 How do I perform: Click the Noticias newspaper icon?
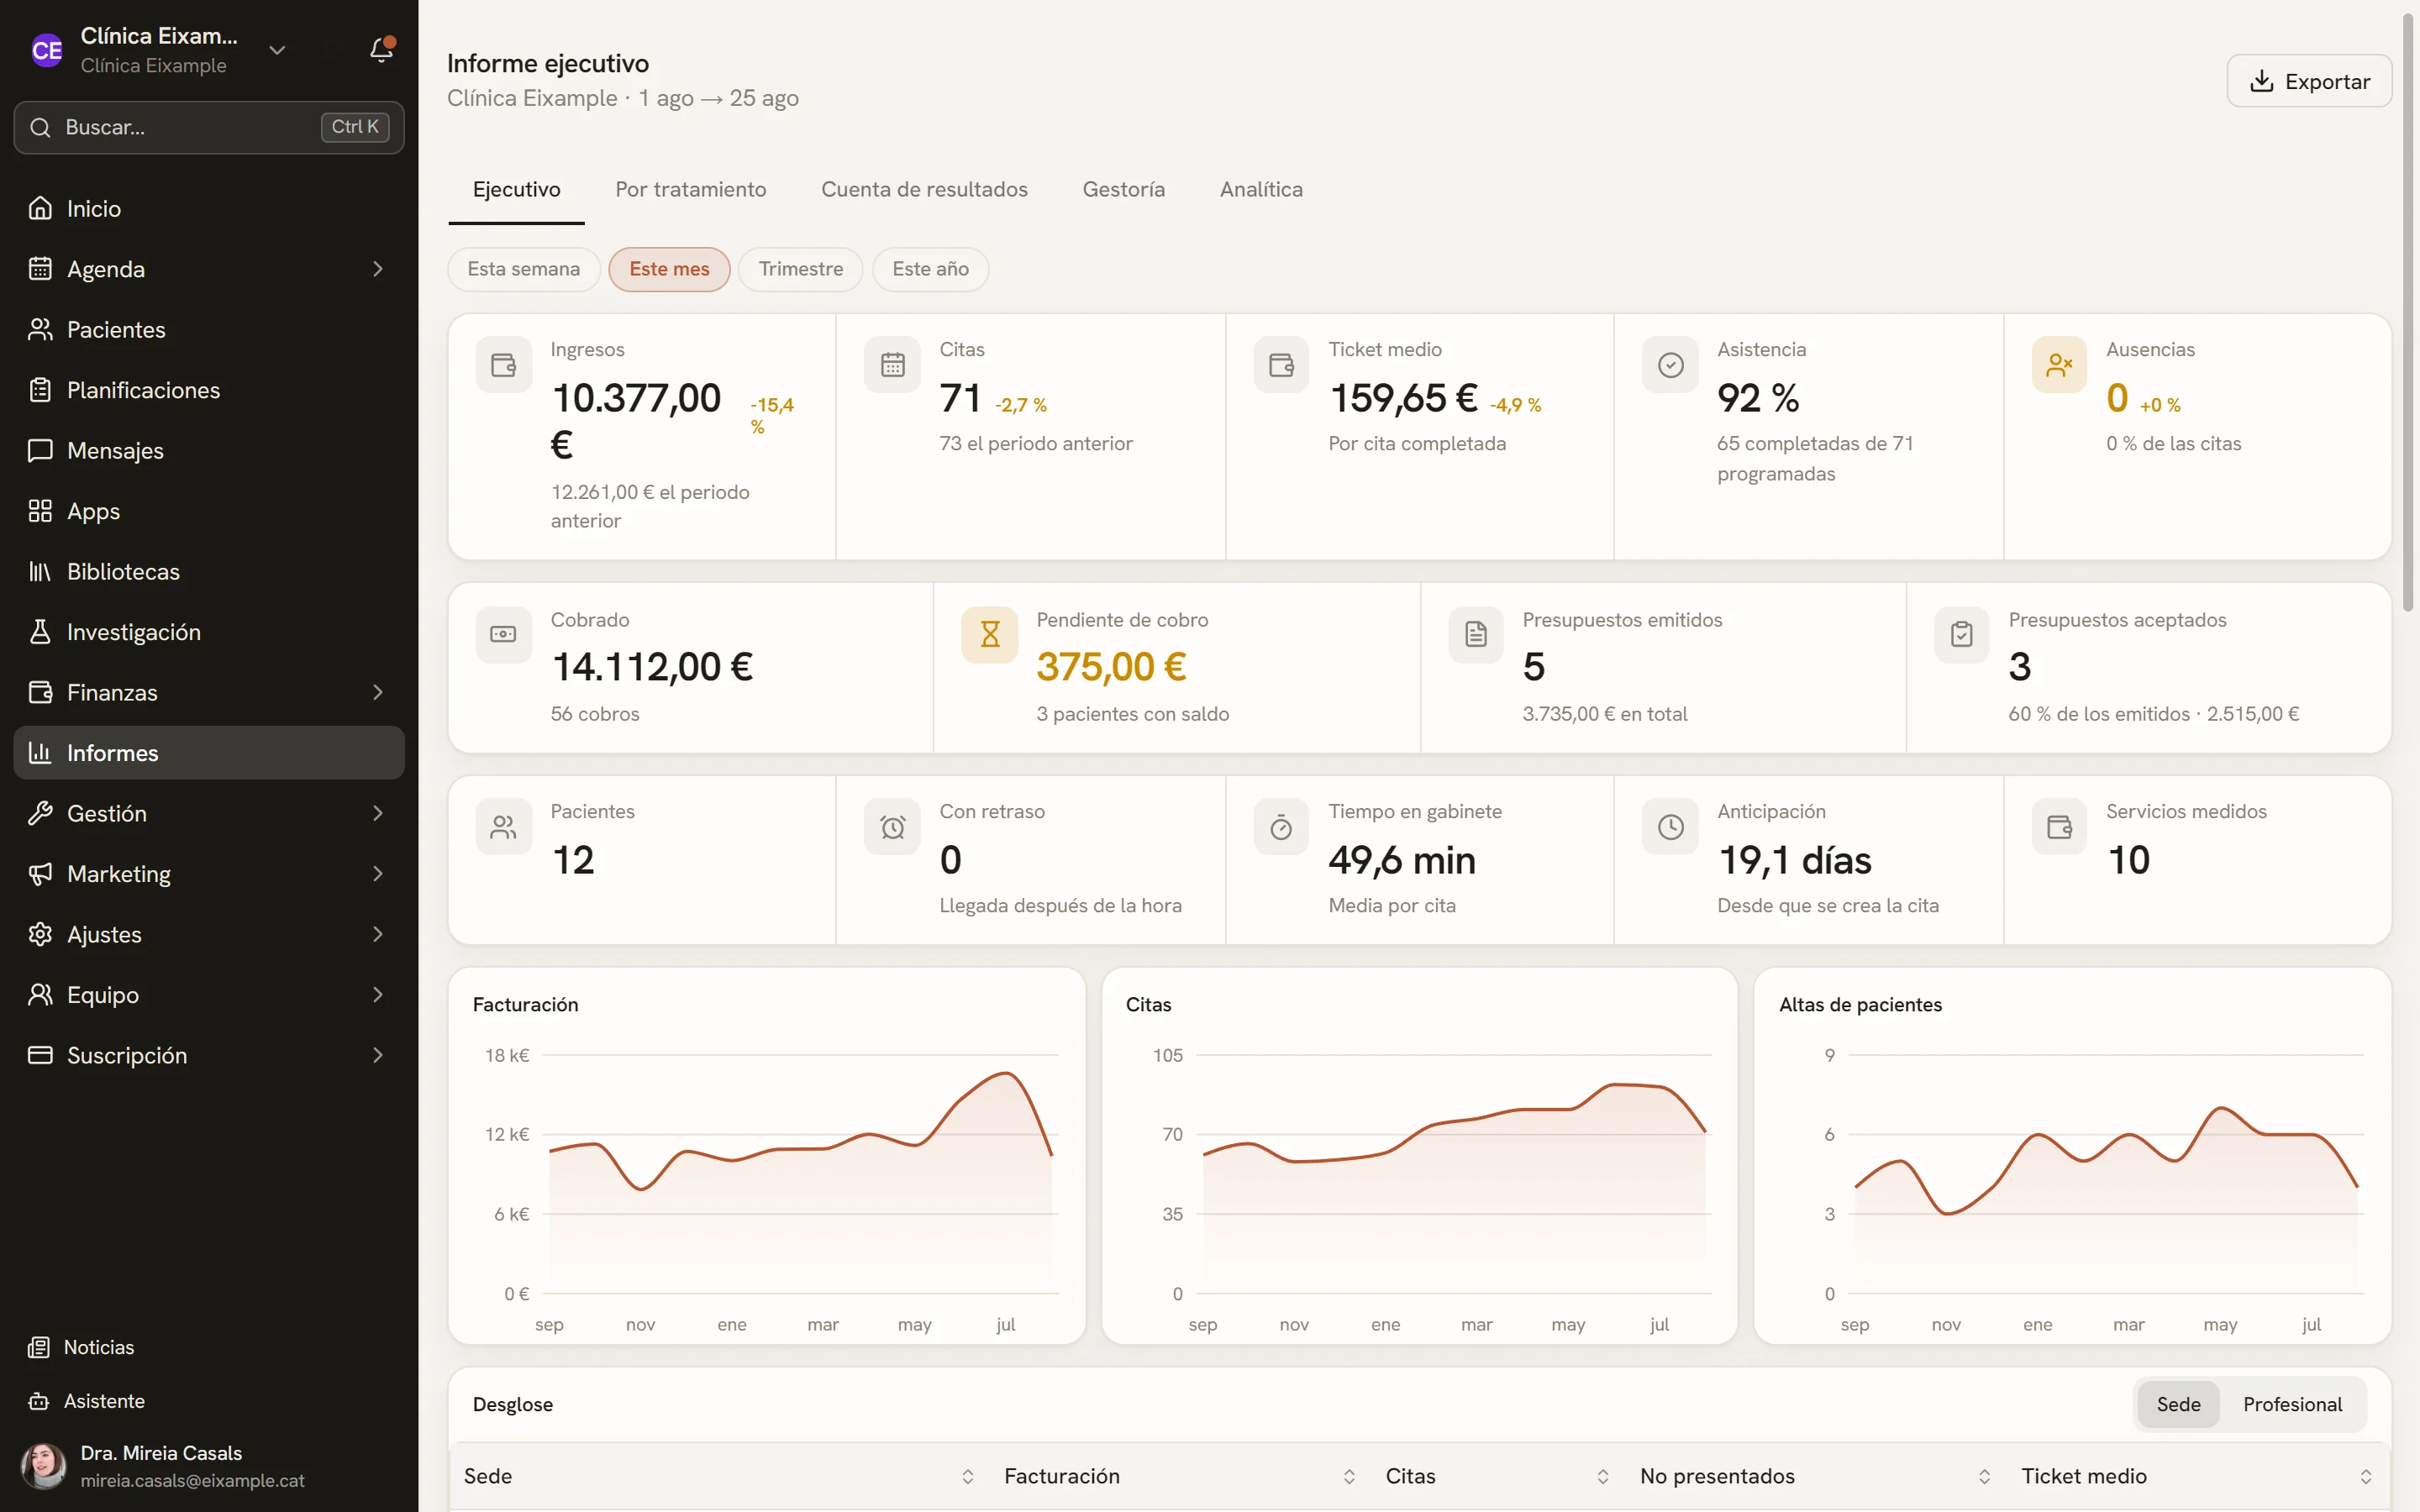[x=39, y=1347]
